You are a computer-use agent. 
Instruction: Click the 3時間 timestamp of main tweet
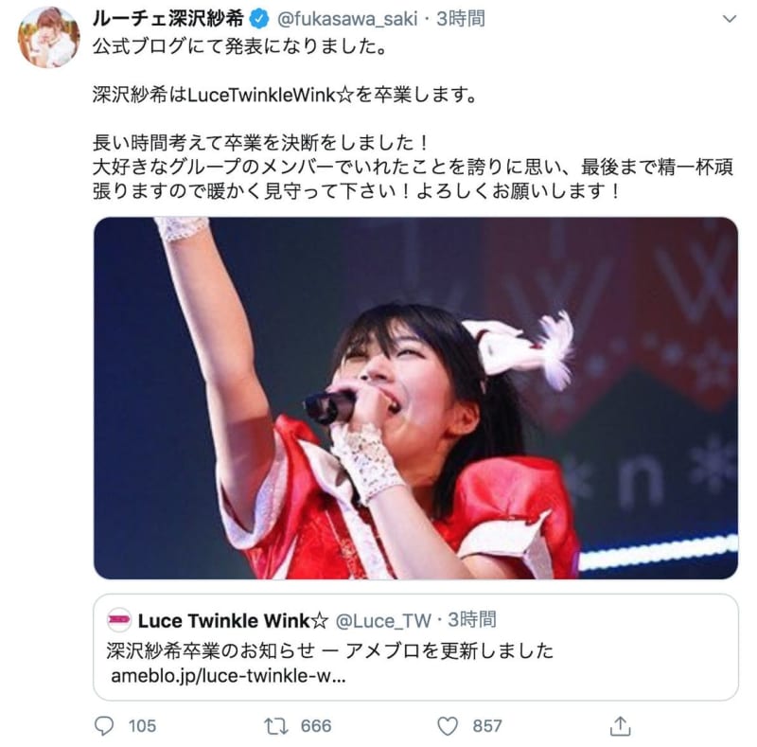[461, 19]
